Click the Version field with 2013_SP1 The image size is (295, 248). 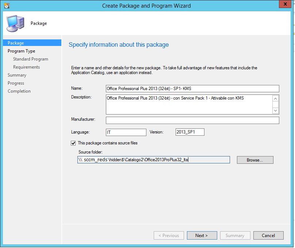point(190,132)
